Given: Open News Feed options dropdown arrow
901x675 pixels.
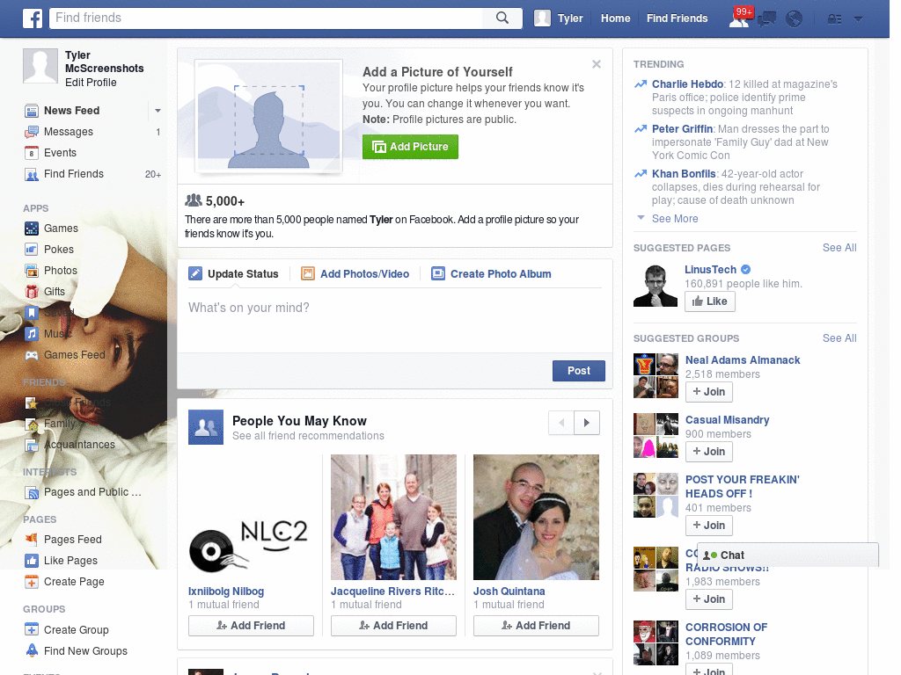Looking at the screenshot, I should [x=157, y=110].
